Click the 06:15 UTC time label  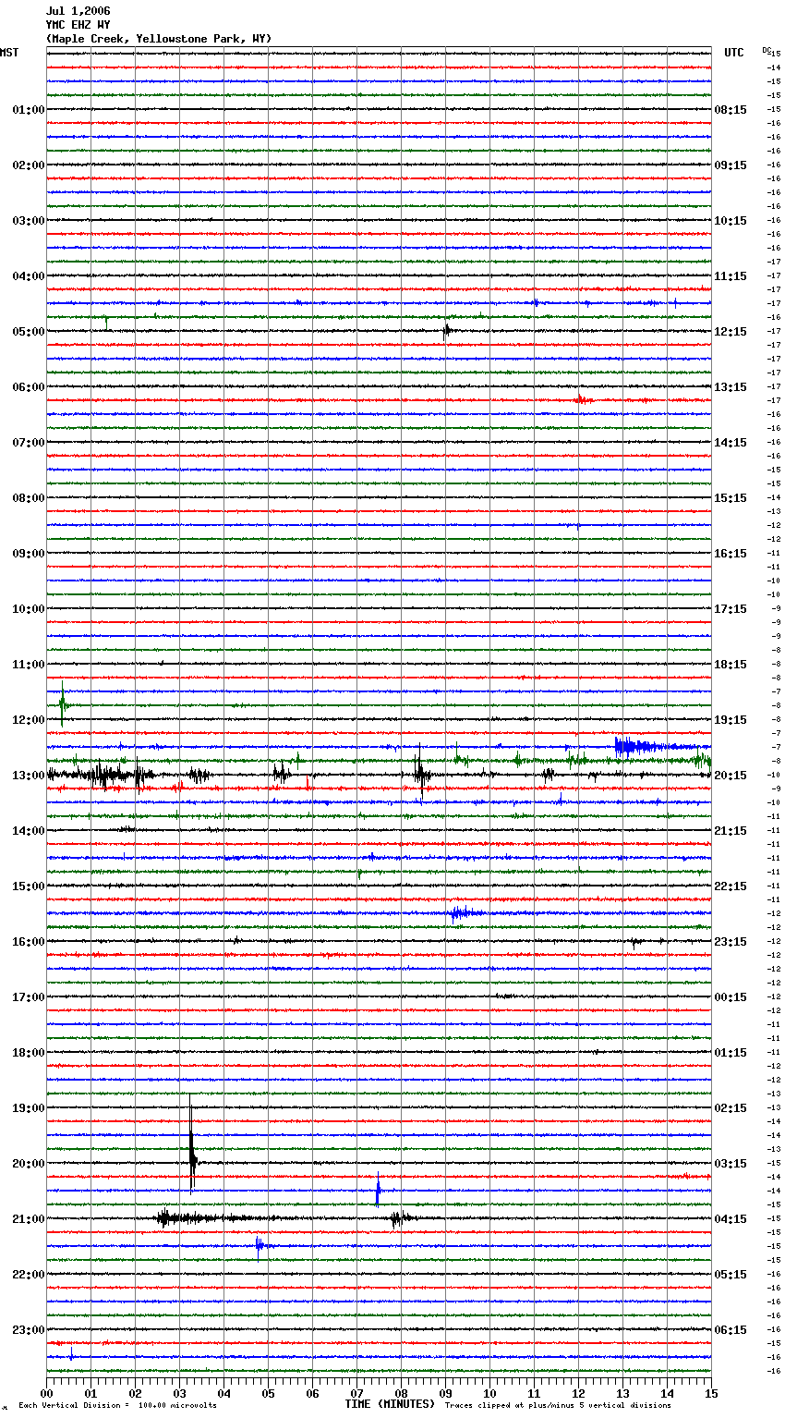point(731,1330)
